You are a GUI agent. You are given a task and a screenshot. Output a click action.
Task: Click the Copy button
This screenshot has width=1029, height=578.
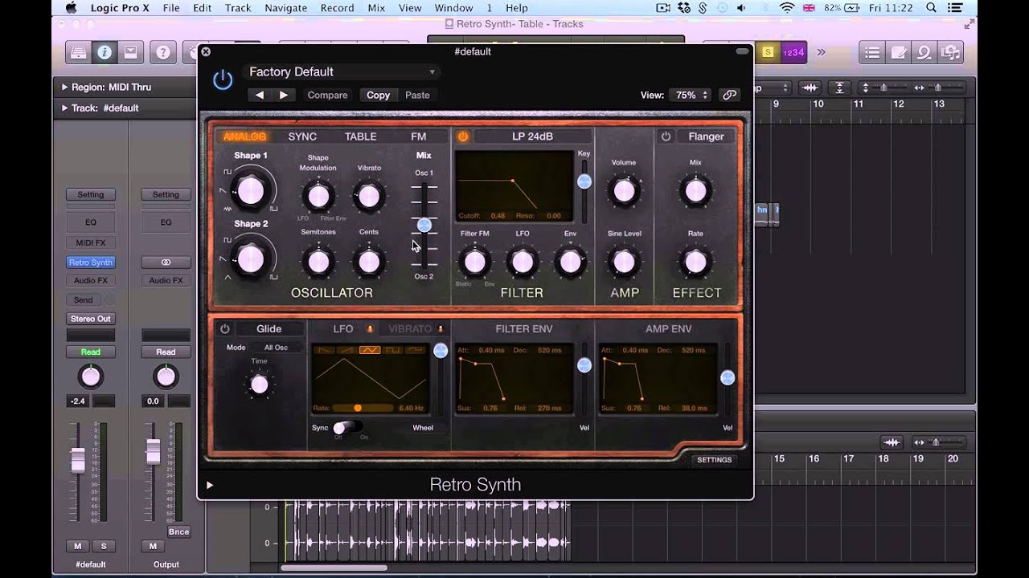[378, 95]
